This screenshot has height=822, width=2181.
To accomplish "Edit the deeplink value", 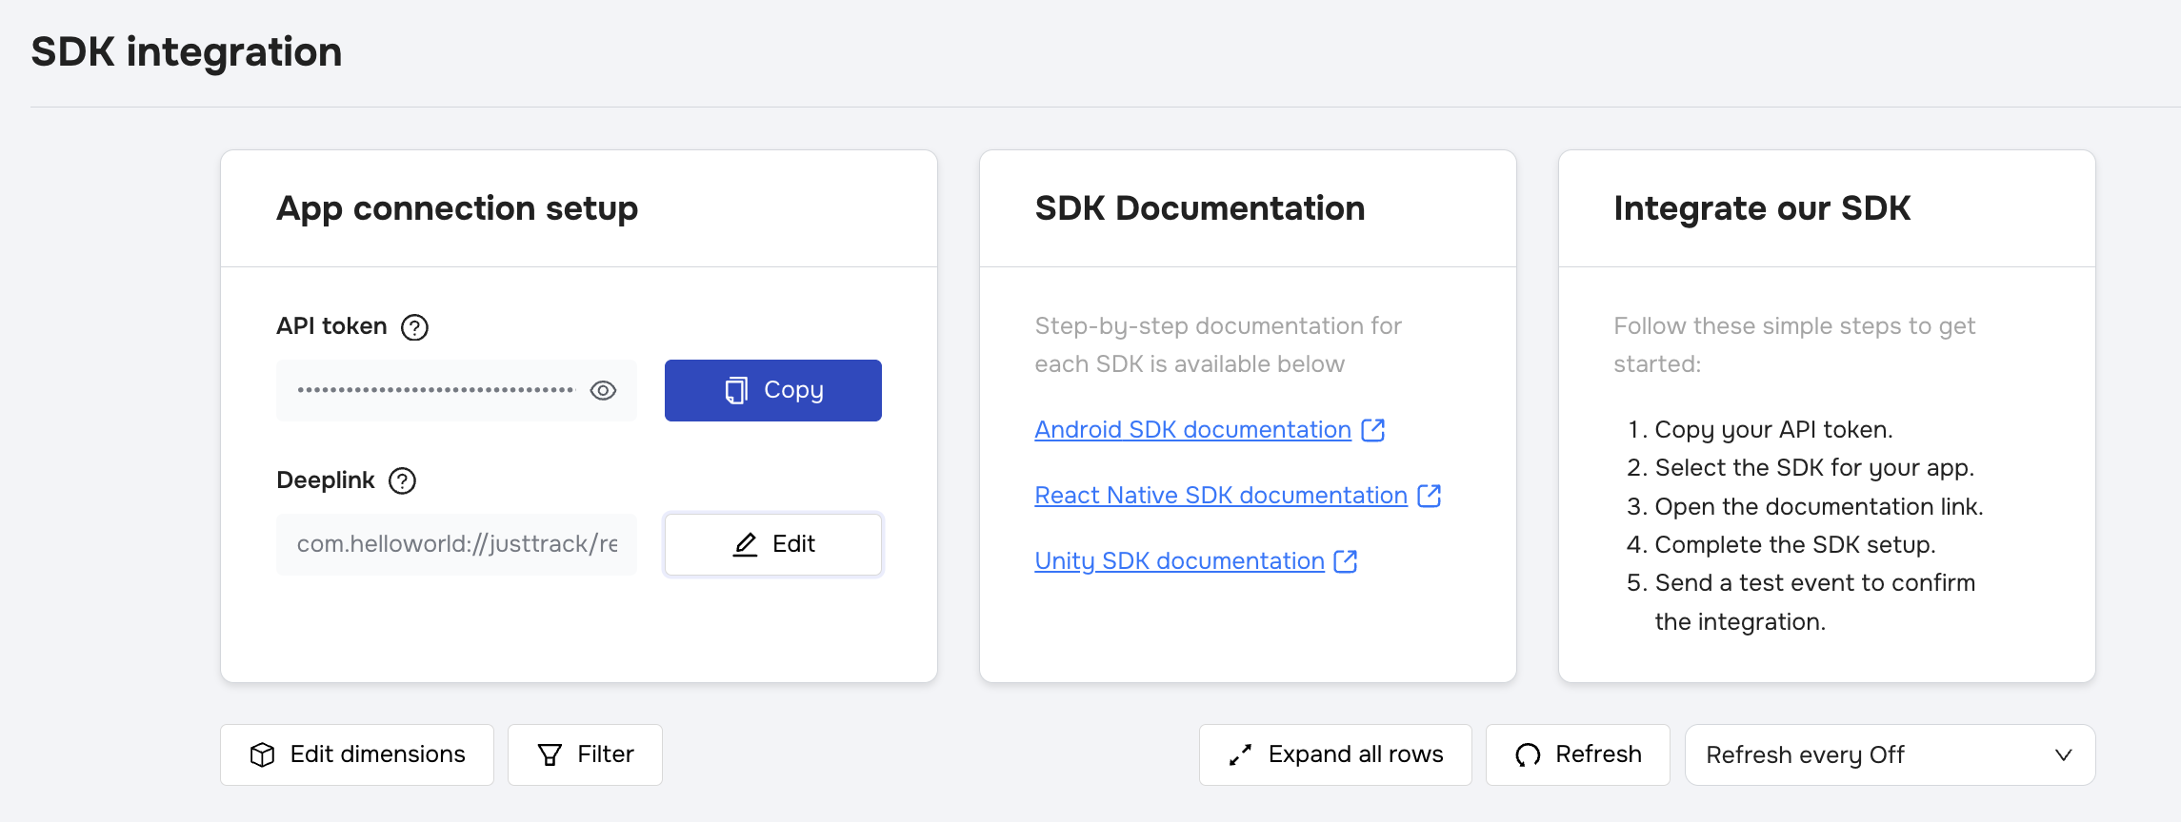I will tap(772, 544).
